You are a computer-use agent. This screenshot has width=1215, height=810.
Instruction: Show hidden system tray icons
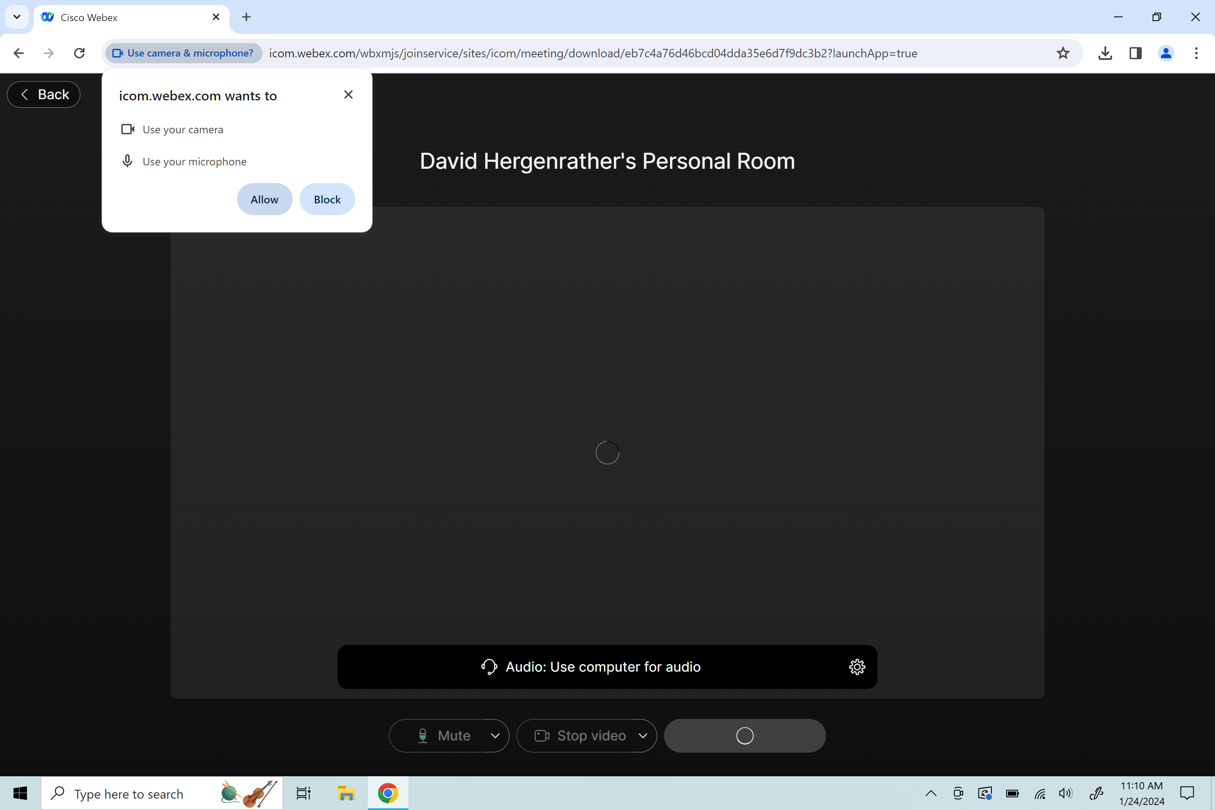tap(931, 793)
